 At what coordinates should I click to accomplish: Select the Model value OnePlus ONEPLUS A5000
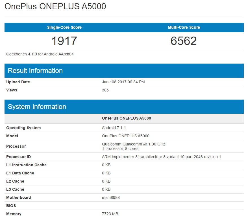tap(126, 136)
